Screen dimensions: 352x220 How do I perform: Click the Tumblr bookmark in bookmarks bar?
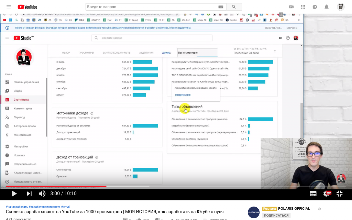(x=231, y=20)
